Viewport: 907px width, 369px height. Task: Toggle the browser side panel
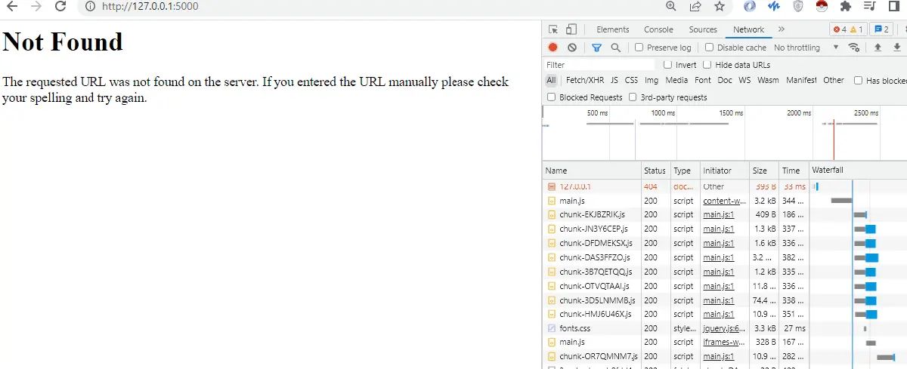[x=893, y=6]
